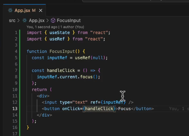The width and height of the screenshot is (189, 136).
Task: Click the Focus button label text
Action: (125, 109)
